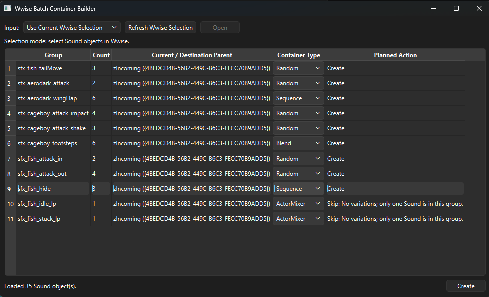489x297 pixels.
Task: Expand Container Type combo for sfx_cageboy_attack_shake
Action: point(298,128)
